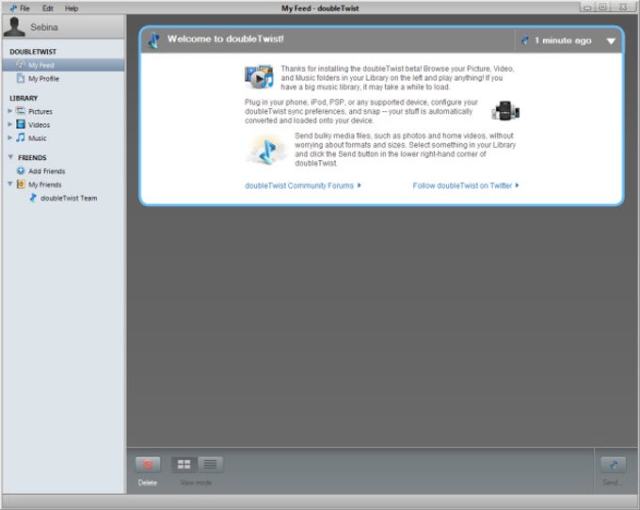Select the My Feed icon in sidebar
Image resolution: width=640 pixels, height=510 pixels.
(x=21, y=65)
